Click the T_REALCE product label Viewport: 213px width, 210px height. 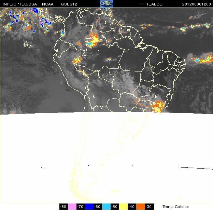click(151, 4)
